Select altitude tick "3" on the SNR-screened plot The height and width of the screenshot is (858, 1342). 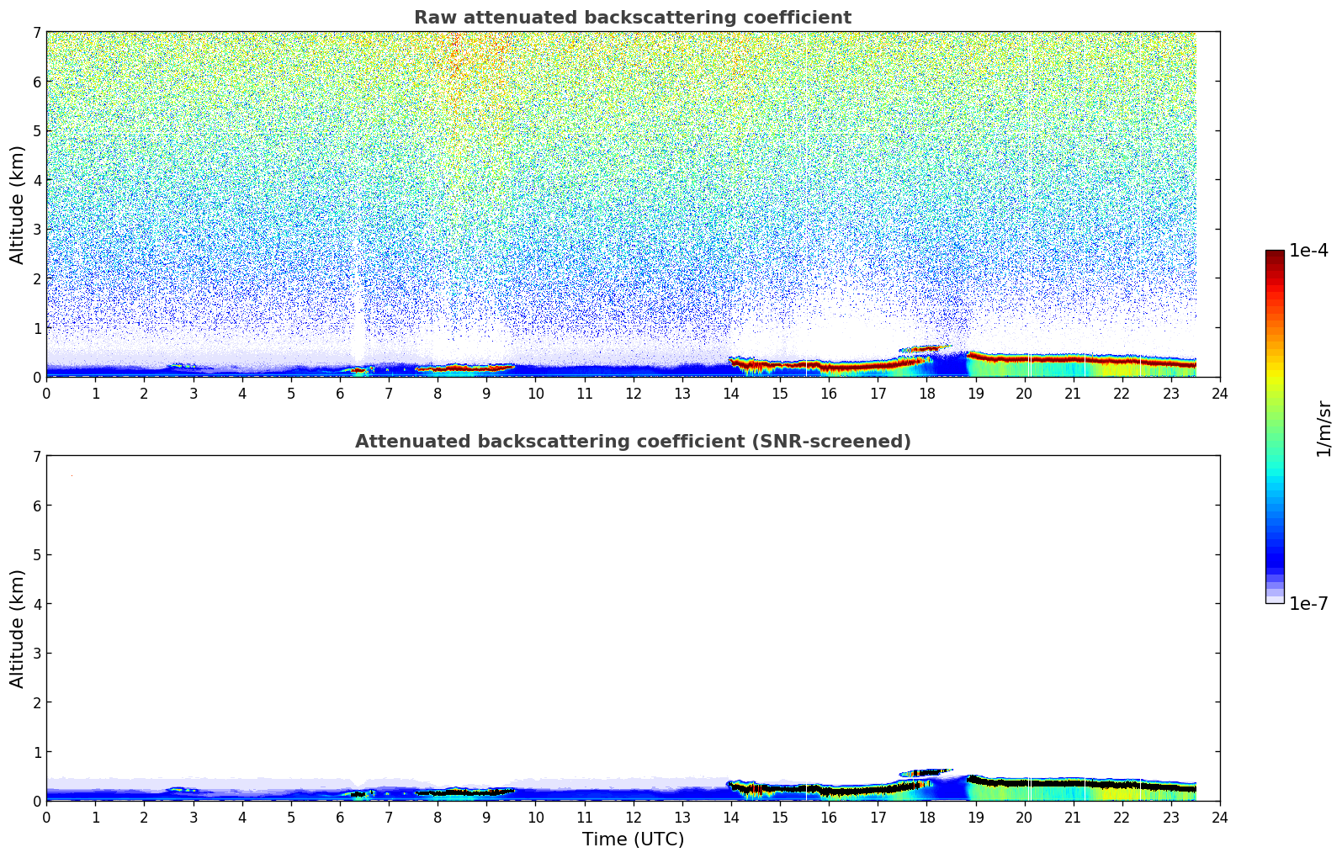36,653
